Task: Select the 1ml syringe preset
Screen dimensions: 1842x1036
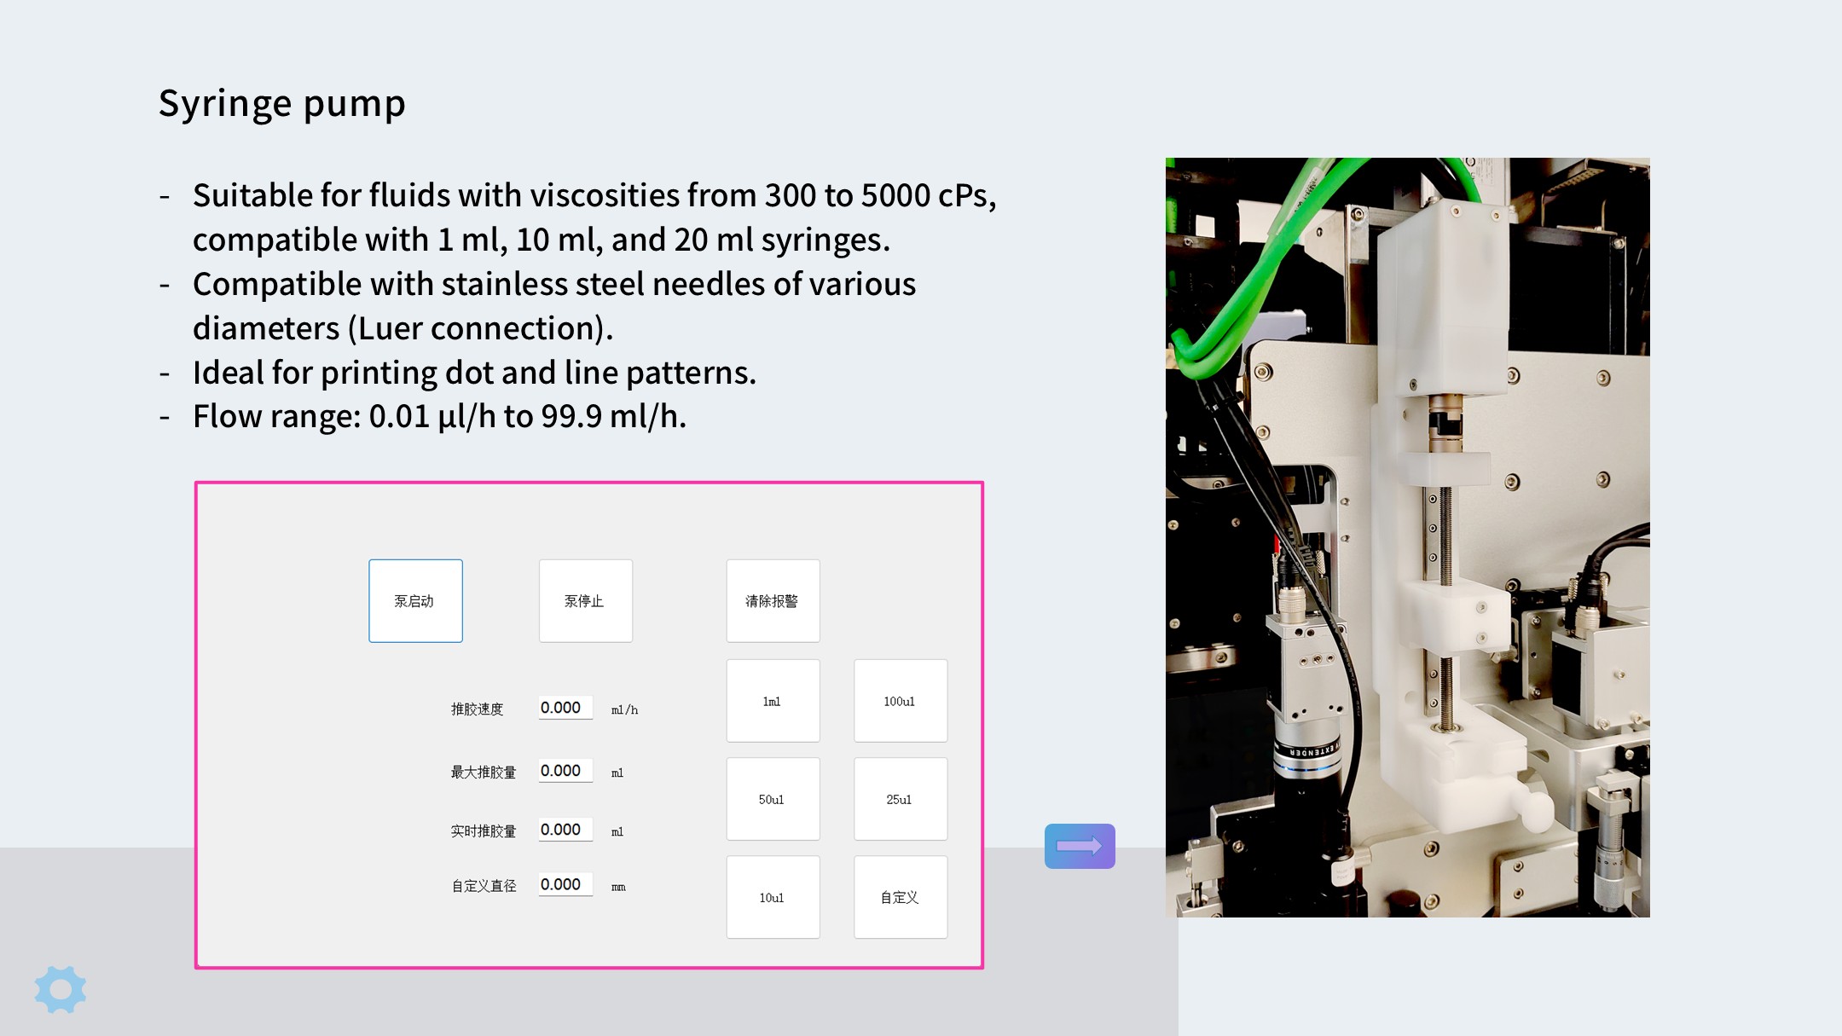Action: (773, 701)
